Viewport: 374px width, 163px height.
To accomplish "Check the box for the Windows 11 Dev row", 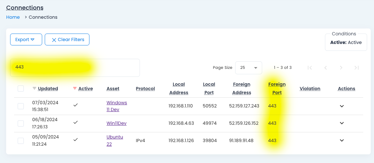I will tap(21, 106).
